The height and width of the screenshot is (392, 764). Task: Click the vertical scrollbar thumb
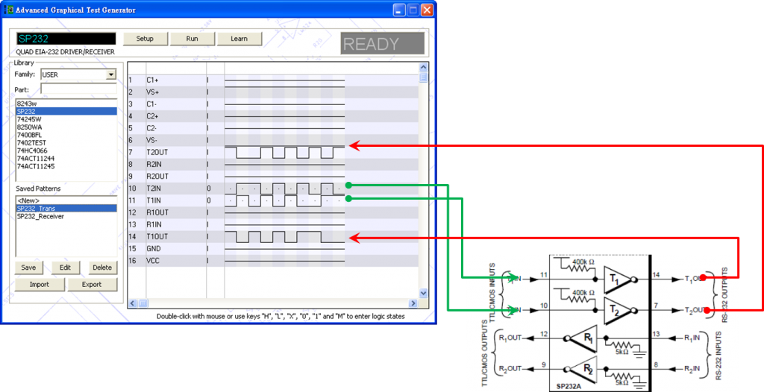coord(423,77)
